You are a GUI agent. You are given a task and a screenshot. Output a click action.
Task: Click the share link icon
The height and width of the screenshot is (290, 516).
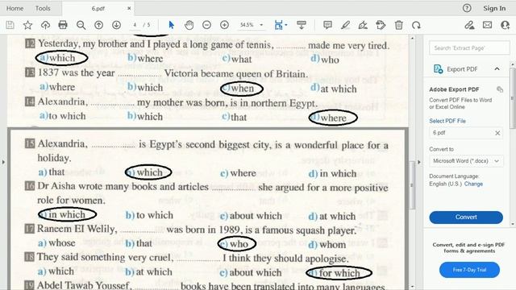coord(469,25)
